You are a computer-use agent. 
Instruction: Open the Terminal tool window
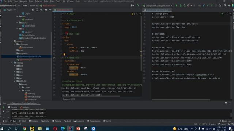(57, 121)
